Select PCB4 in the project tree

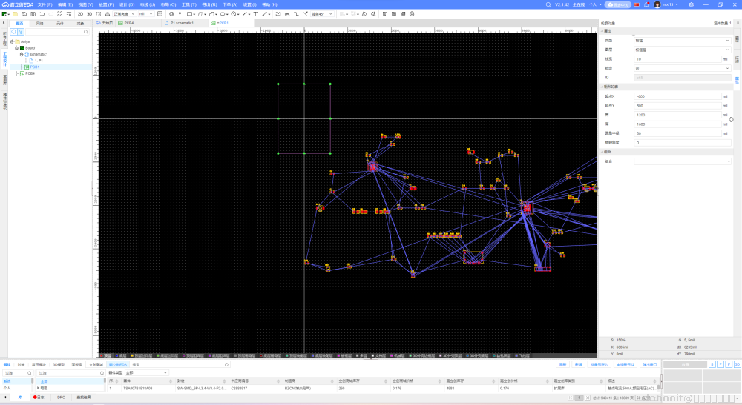(x=30, y=73)
